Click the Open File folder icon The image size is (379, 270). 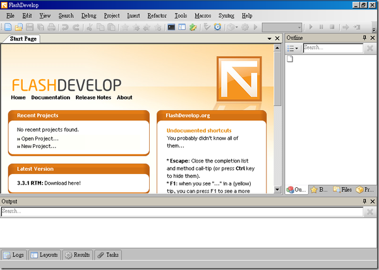click(x=19, y=27)
